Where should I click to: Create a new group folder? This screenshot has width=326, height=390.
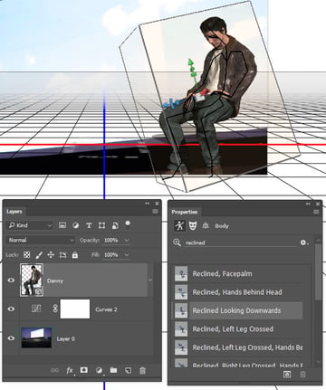113,370
